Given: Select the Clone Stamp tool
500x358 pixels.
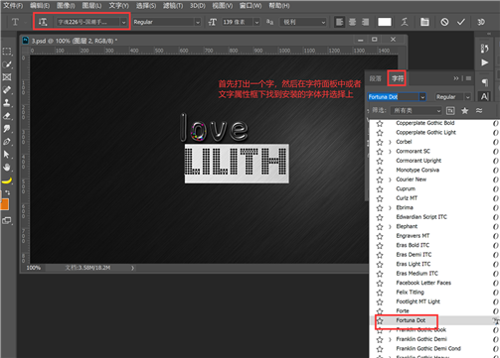Looking at the screenshot, I should (x=7, y=103).
